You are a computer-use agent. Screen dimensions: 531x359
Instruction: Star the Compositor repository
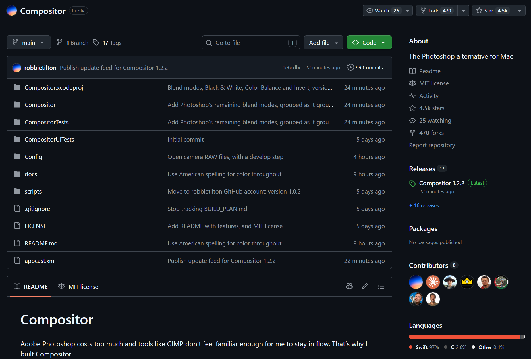493,11
